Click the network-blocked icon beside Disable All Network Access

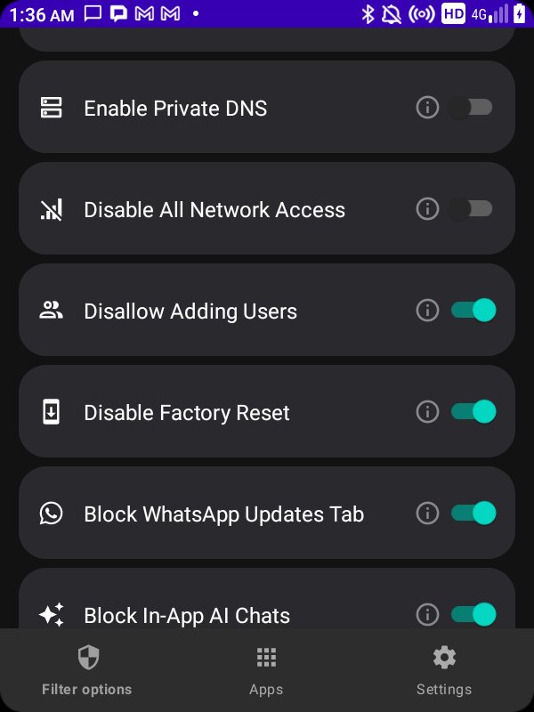click(53, 209)
